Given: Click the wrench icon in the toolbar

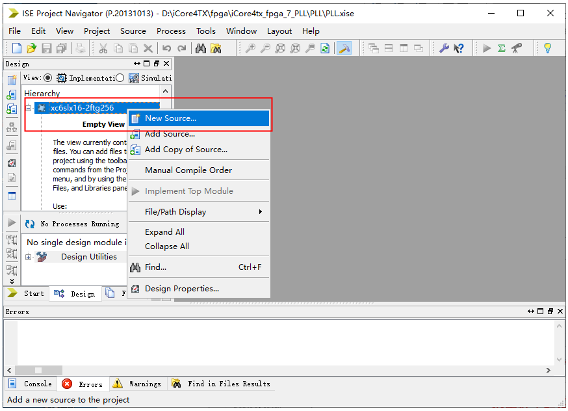Looking at the screenshot, I should (445, 48).
